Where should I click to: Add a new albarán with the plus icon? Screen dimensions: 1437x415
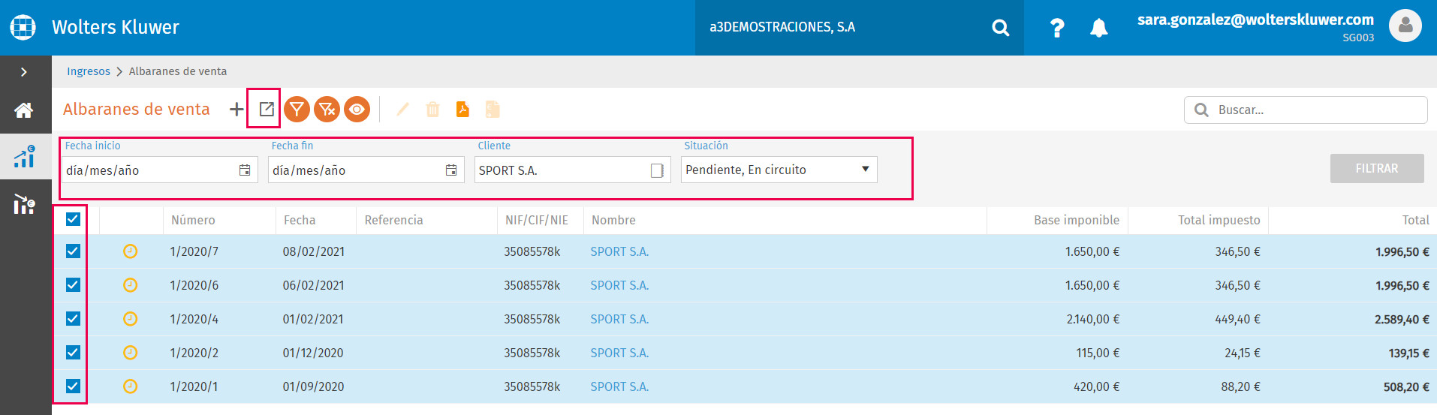(x=236, y=109)
